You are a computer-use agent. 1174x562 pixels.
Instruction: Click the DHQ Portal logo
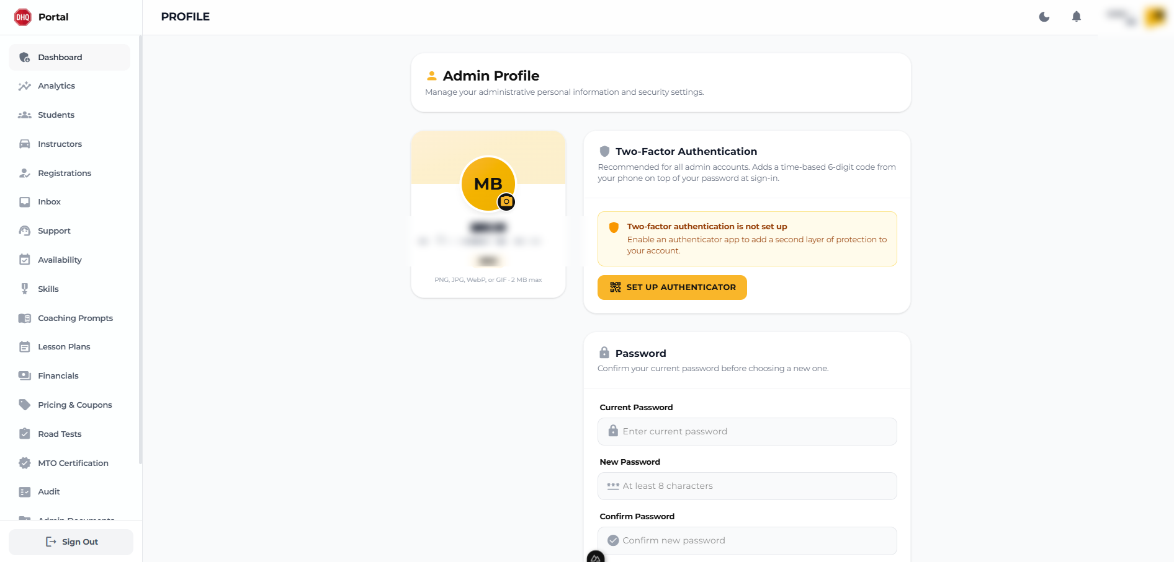coord(42,17)
